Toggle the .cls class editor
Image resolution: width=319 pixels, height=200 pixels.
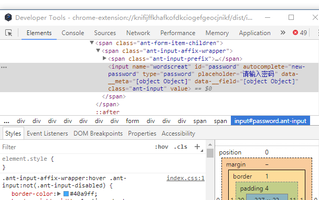click(180, 147)
